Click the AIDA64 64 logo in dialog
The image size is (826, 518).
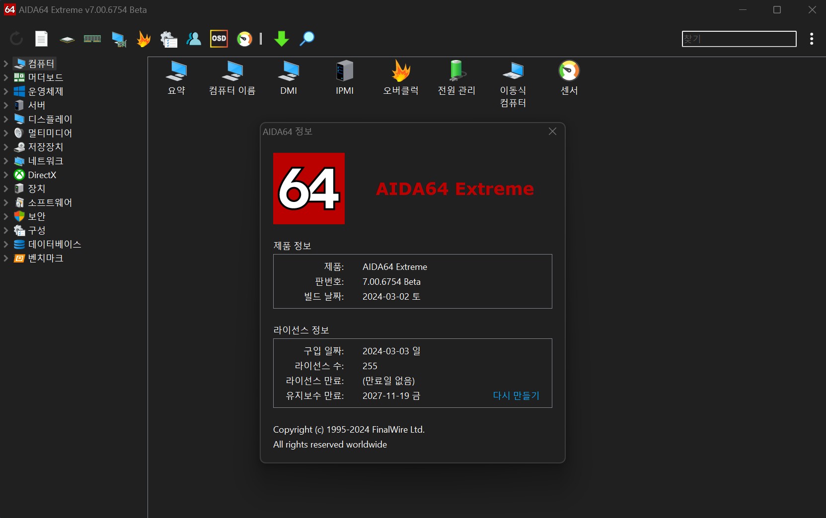(309, 189)
